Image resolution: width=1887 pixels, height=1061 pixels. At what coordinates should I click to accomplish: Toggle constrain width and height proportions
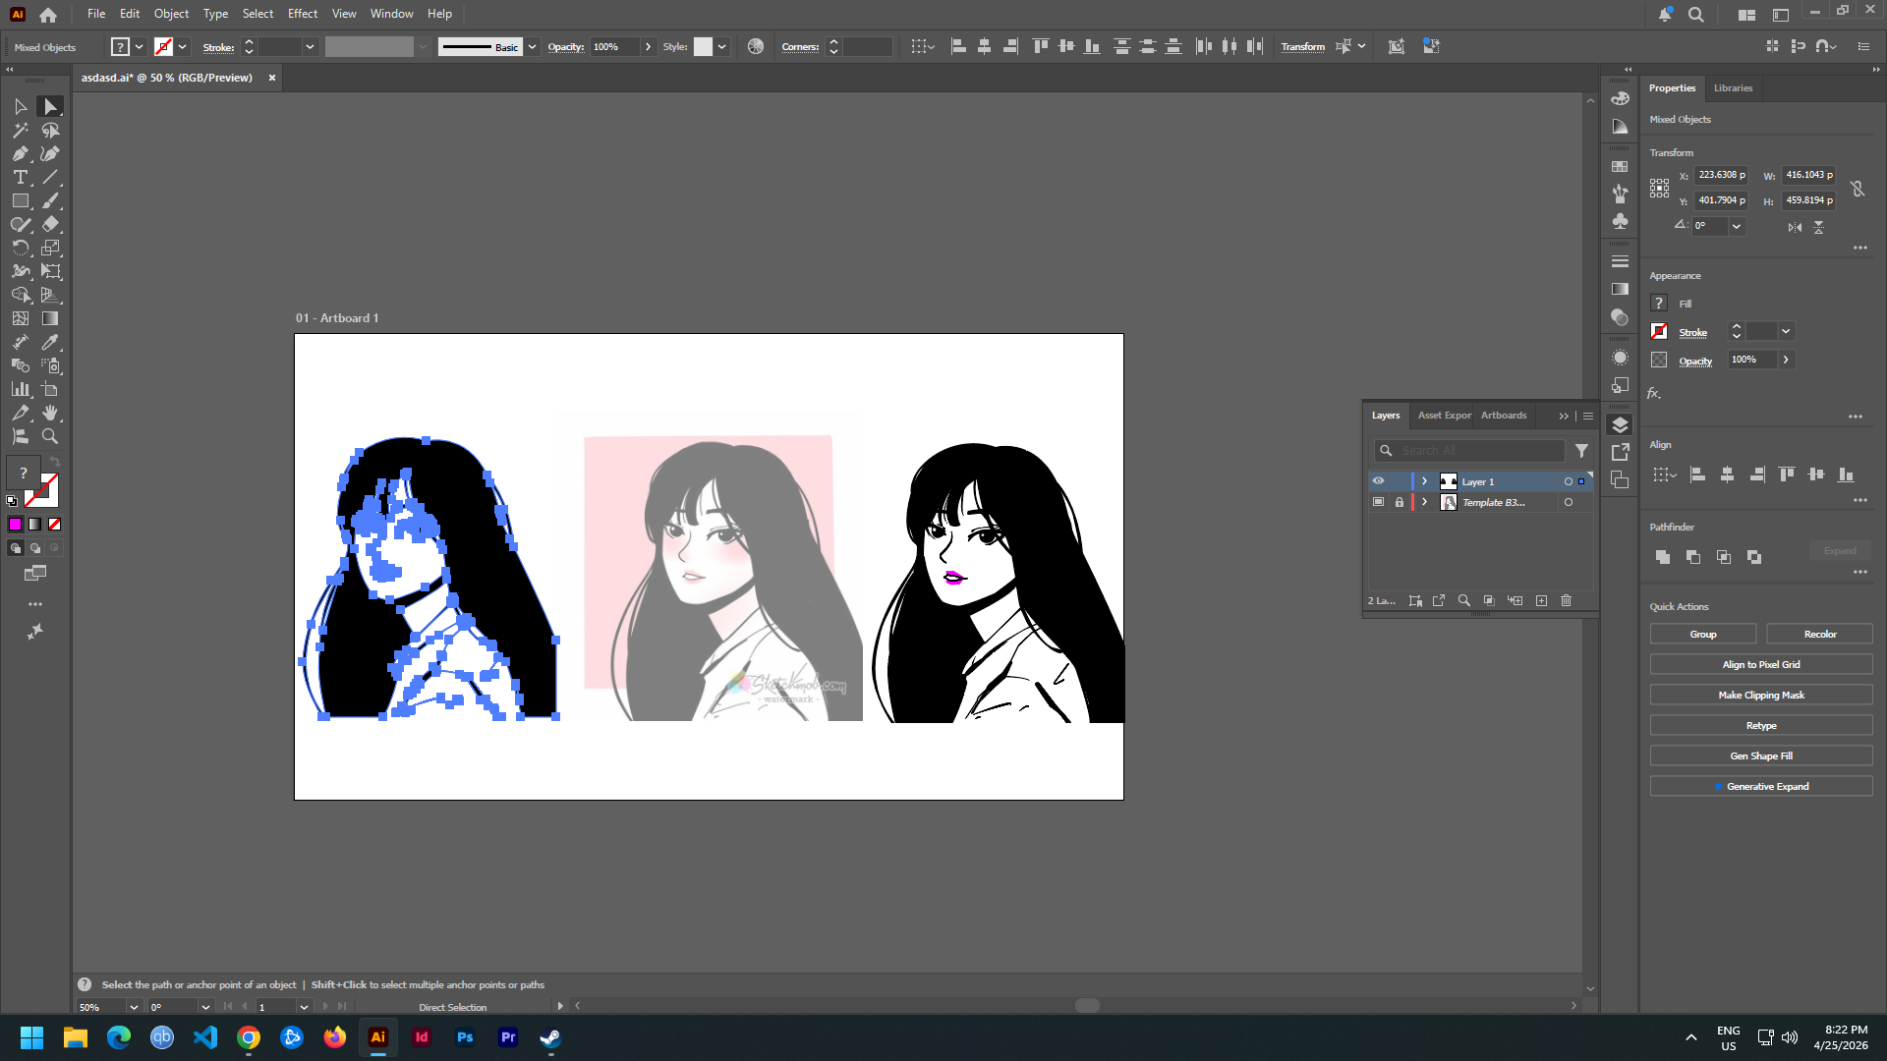click(1858, 188)
